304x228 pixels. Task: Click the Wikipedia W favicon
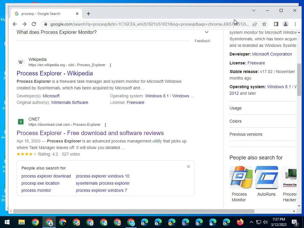tap(21, 62)
